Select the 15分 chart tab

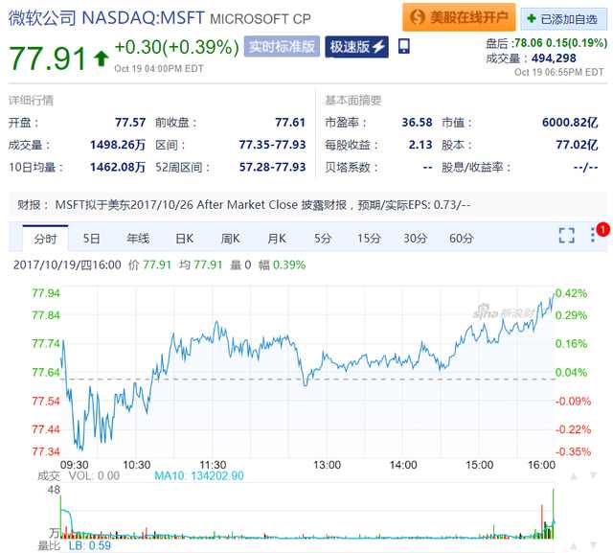(369, 239)
